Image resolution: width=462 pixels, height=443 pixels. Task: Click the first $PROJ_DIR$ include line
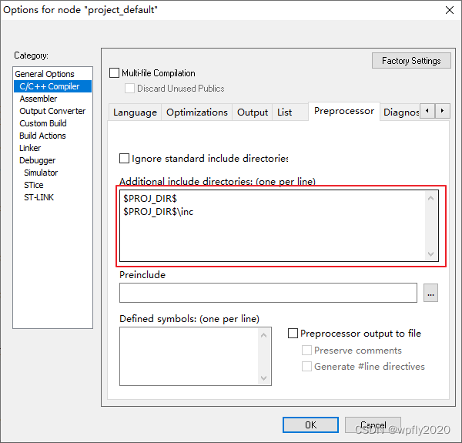click(x=150, y=198)
